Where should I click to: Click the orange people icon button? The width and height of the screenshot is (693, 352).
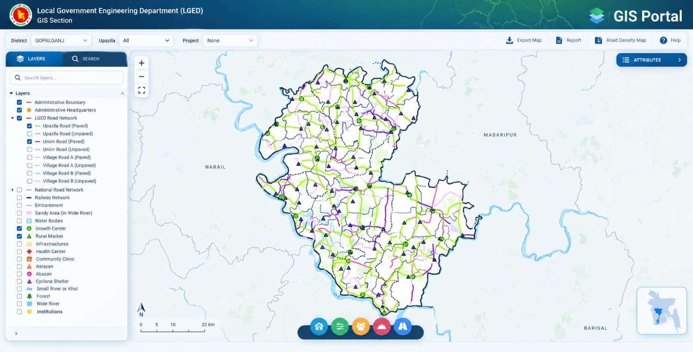361,326
